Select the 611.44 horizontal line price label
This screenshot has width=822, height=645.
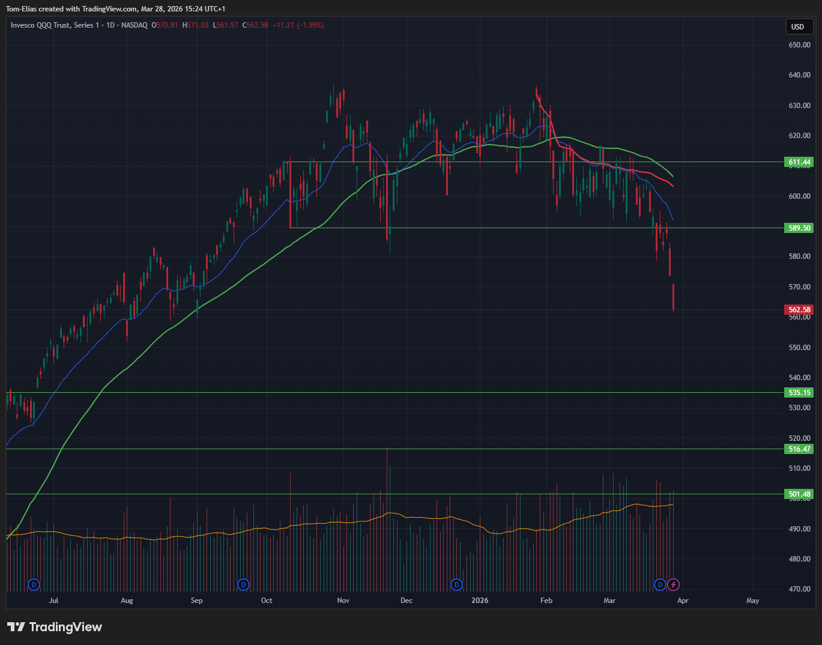pyautogui.click(x=799, y=162)
